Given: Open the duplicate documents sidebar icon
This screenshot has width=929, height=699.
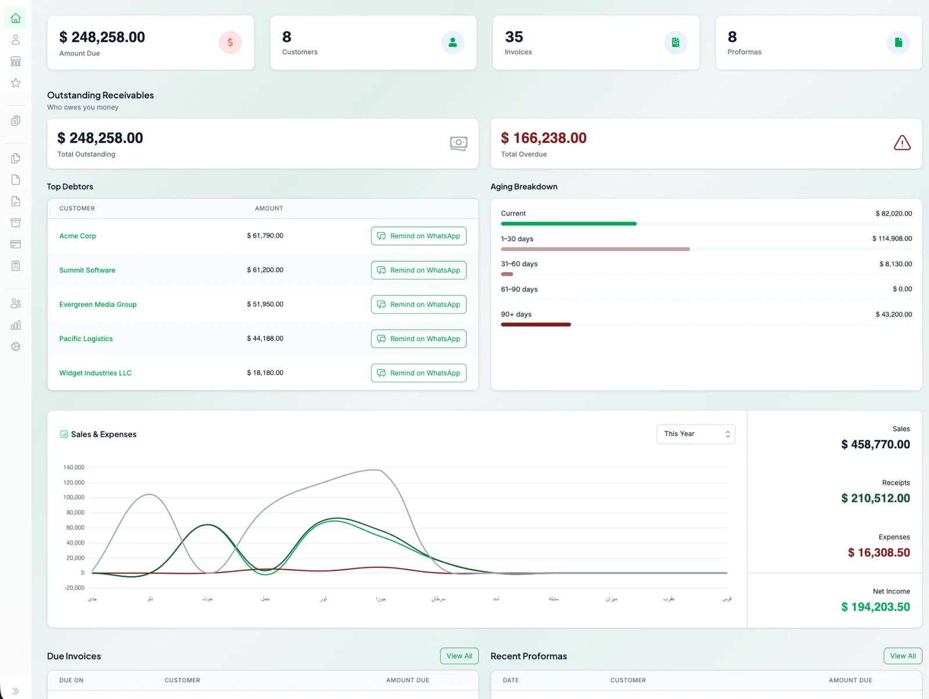Looking at the screenshot, I should [x=16, y=158].
